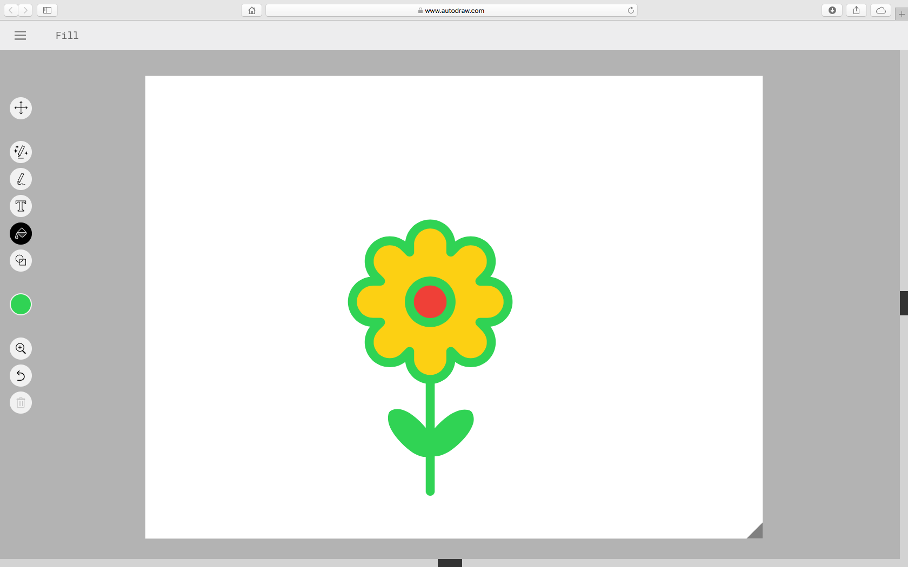Select the AutoDraw magic pencil tool
Image resolution: width=908 pixels, height=567 pixels.
click(21, 152)
